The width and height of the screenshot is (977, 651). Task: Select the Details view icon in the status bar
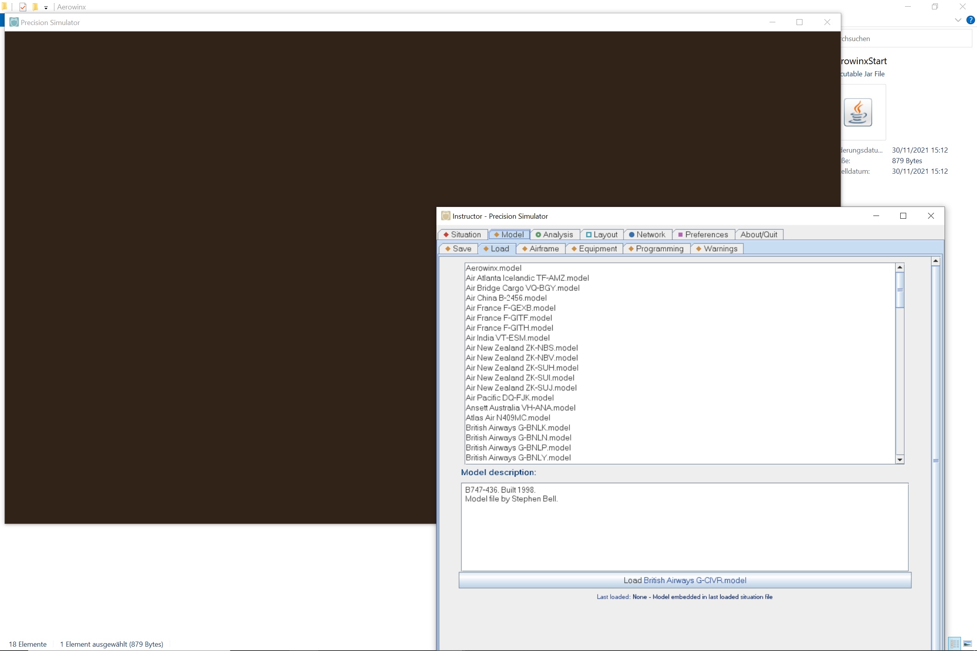955,644
